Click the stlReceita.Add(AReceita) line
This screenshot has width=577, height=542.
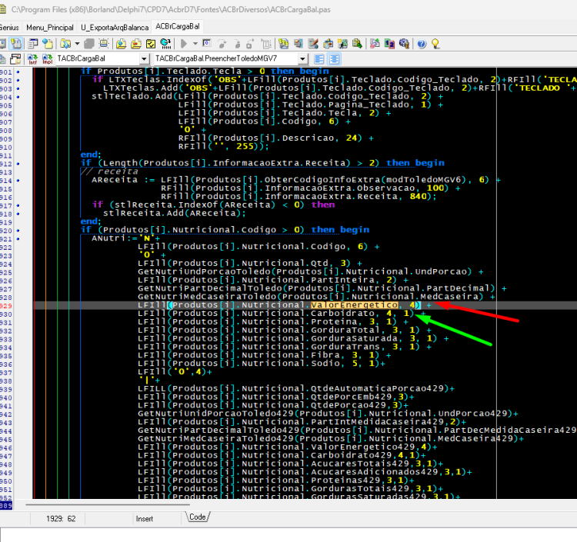174,213
